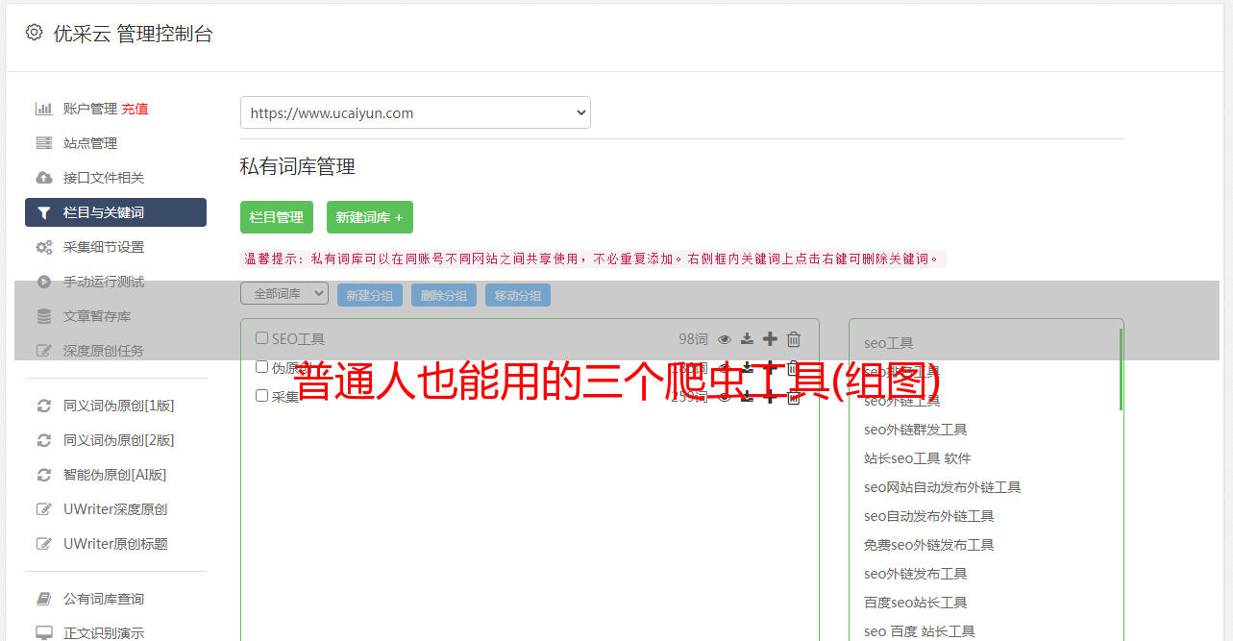1233x641 pixels.
Task: Select keyword seo外链发布工具
Action: pyautogui.click(x=916, y=574)
